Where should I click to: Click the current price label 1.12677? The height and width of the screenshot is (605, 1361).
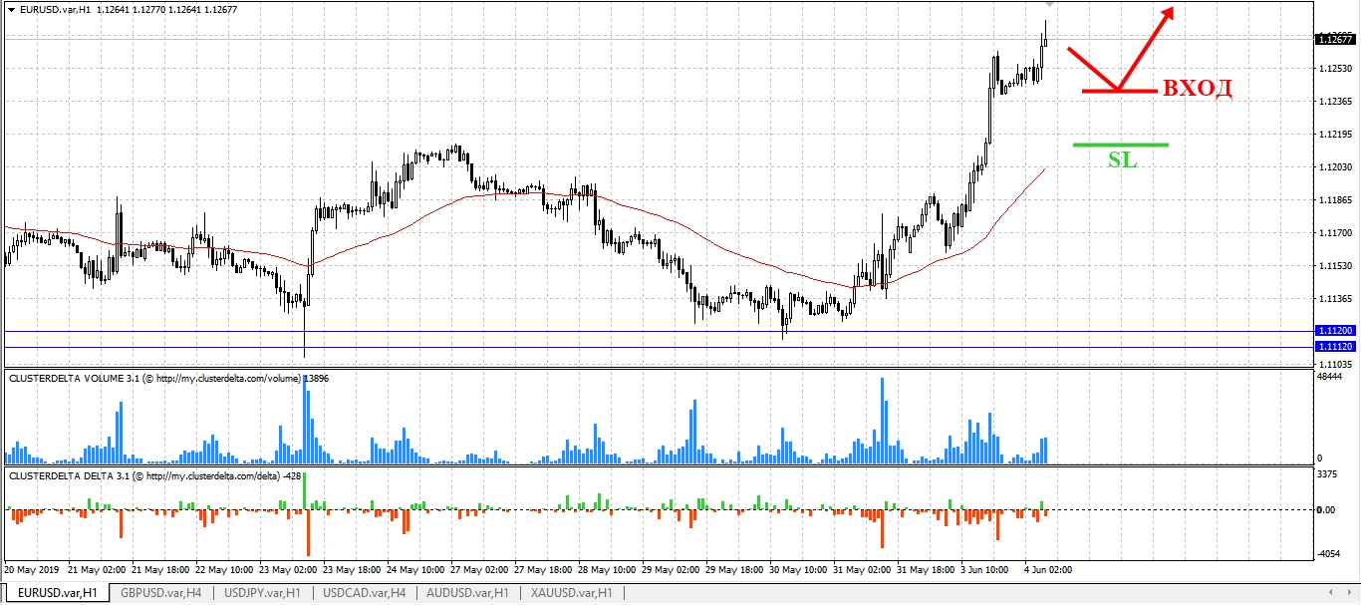[1335, 40]
